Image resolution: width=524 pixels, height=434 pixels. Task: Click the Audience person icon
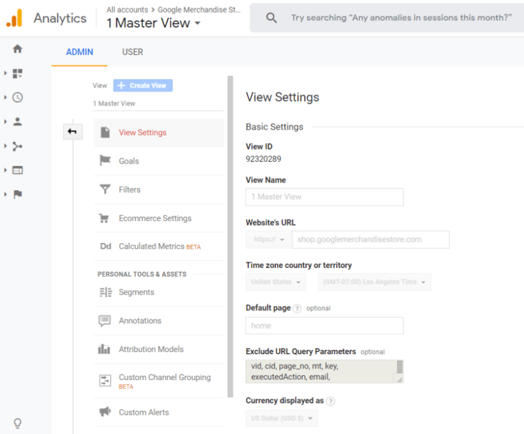17,122
